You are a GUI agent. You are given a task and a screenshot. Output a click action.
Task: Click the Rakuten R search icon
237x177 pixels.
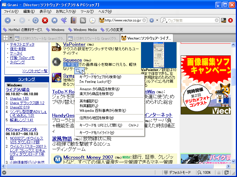coord(230,20)
